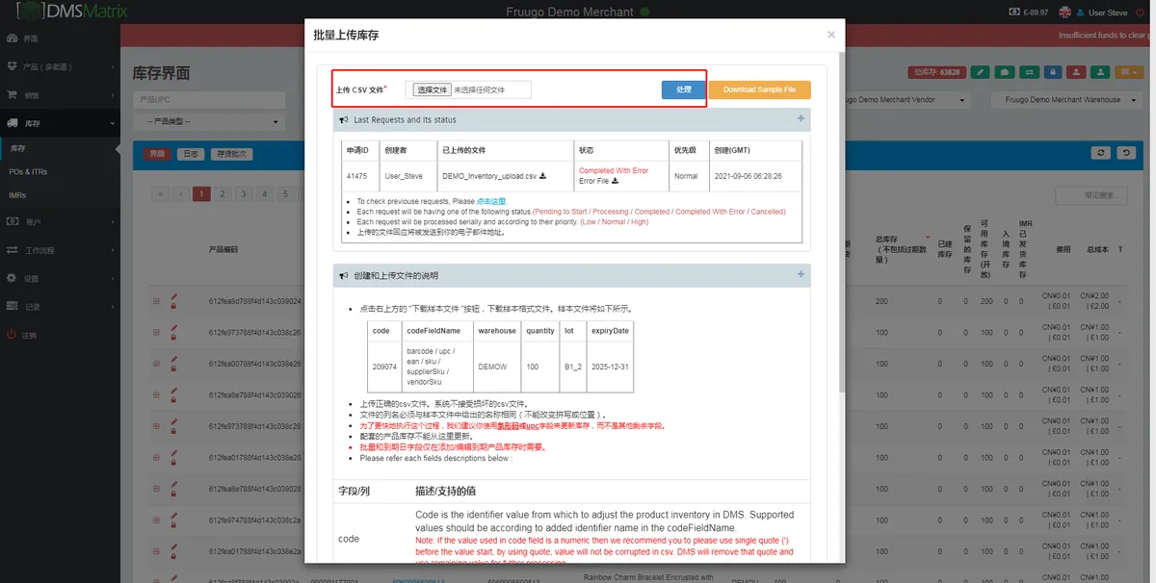Download the DEMO_Inventory_upload.csv file icon
The image size is (1156, 583).
coord(542,176)
